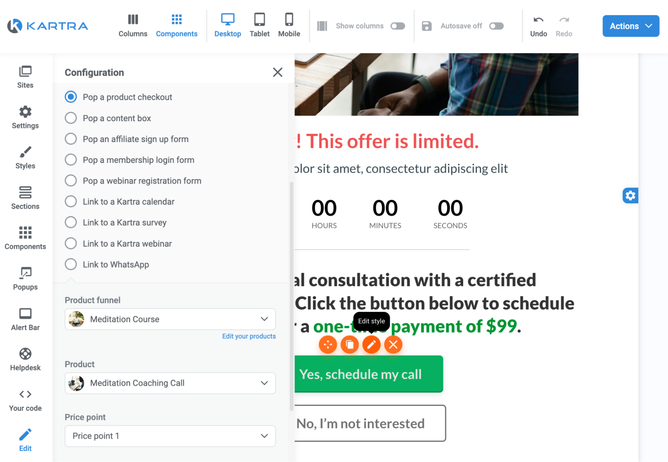Open Helpdesk in the left sidebar

click(x=25, y=360)
